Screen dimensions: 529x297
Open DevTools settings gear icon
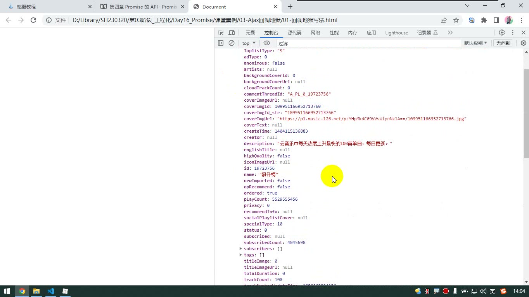click(502, 33)
